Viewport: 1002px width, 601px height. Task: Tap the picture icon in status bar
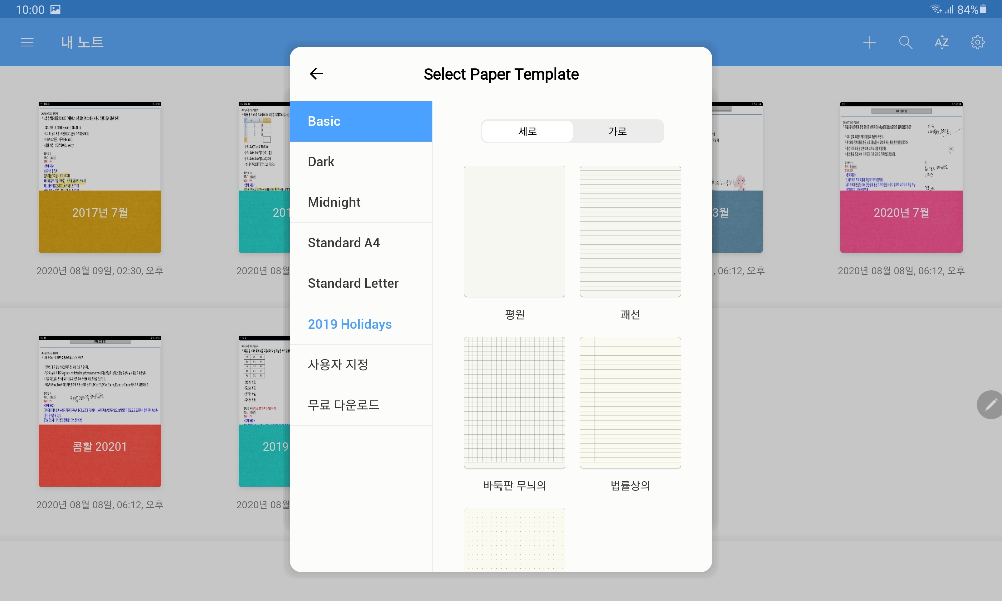(55, 9)
